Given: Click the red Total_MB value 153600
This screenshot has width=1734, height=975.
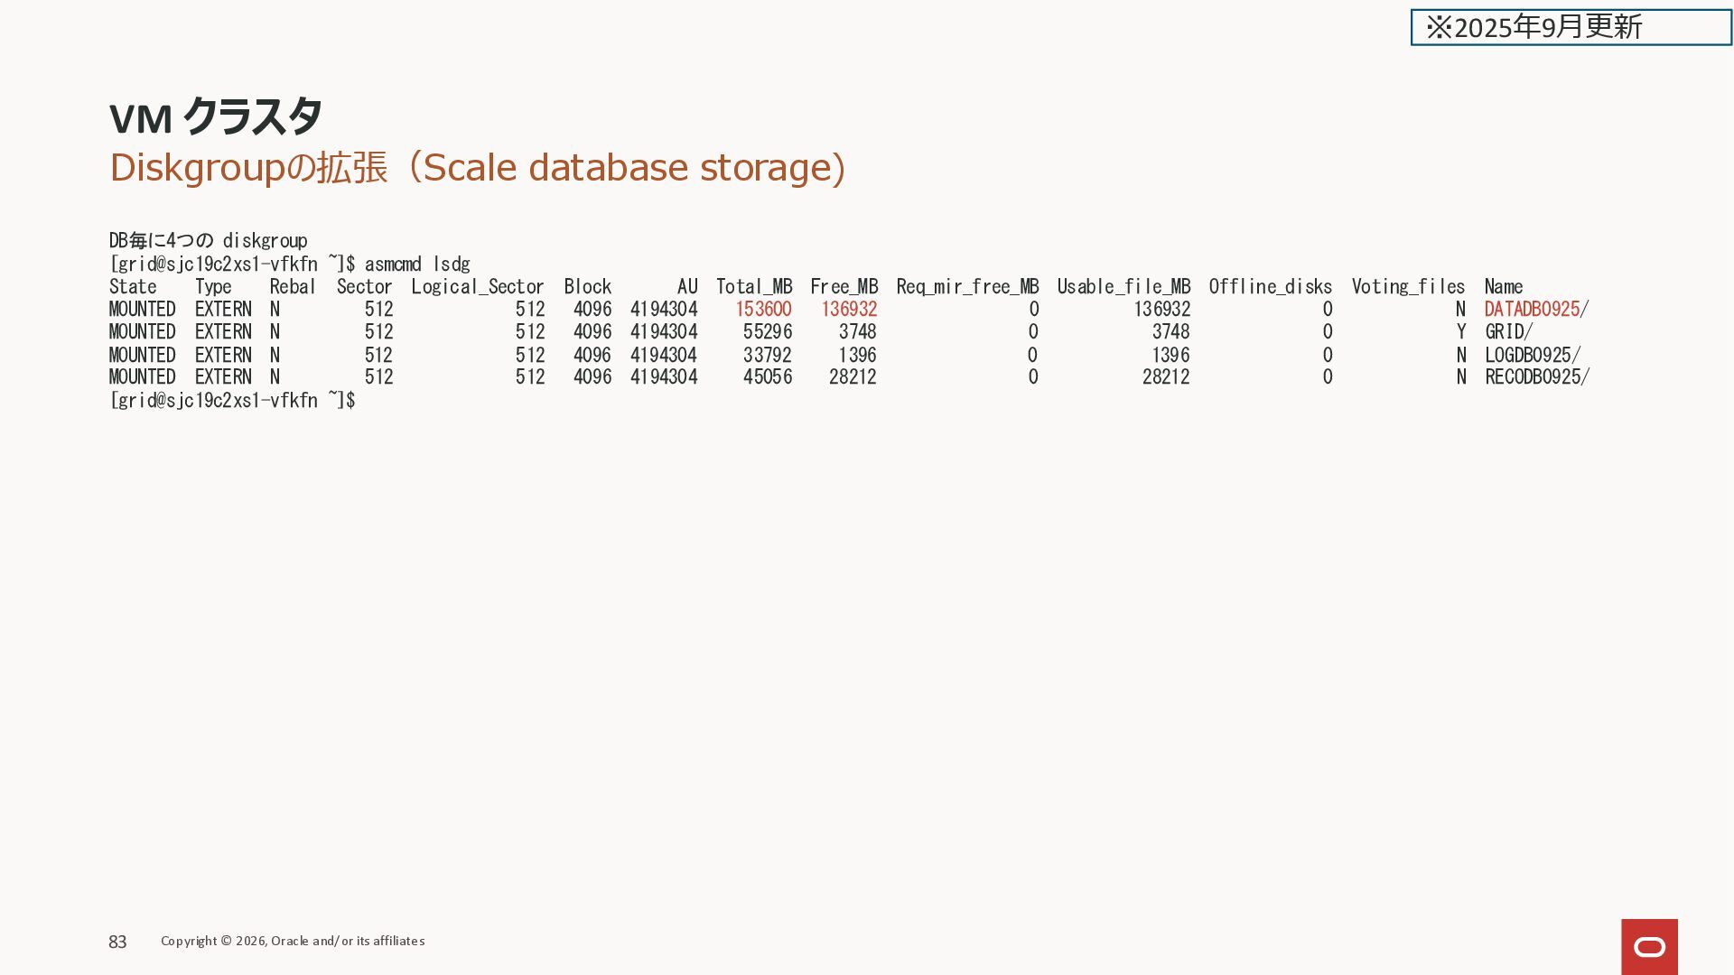Looking at the screenshot, I should click(763, 310).
